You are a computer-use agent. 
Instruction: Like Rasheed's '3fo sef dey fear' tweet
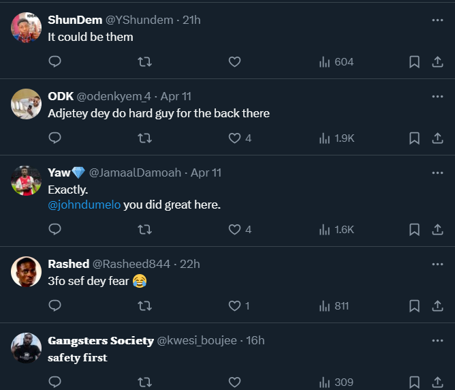point(235,306)
